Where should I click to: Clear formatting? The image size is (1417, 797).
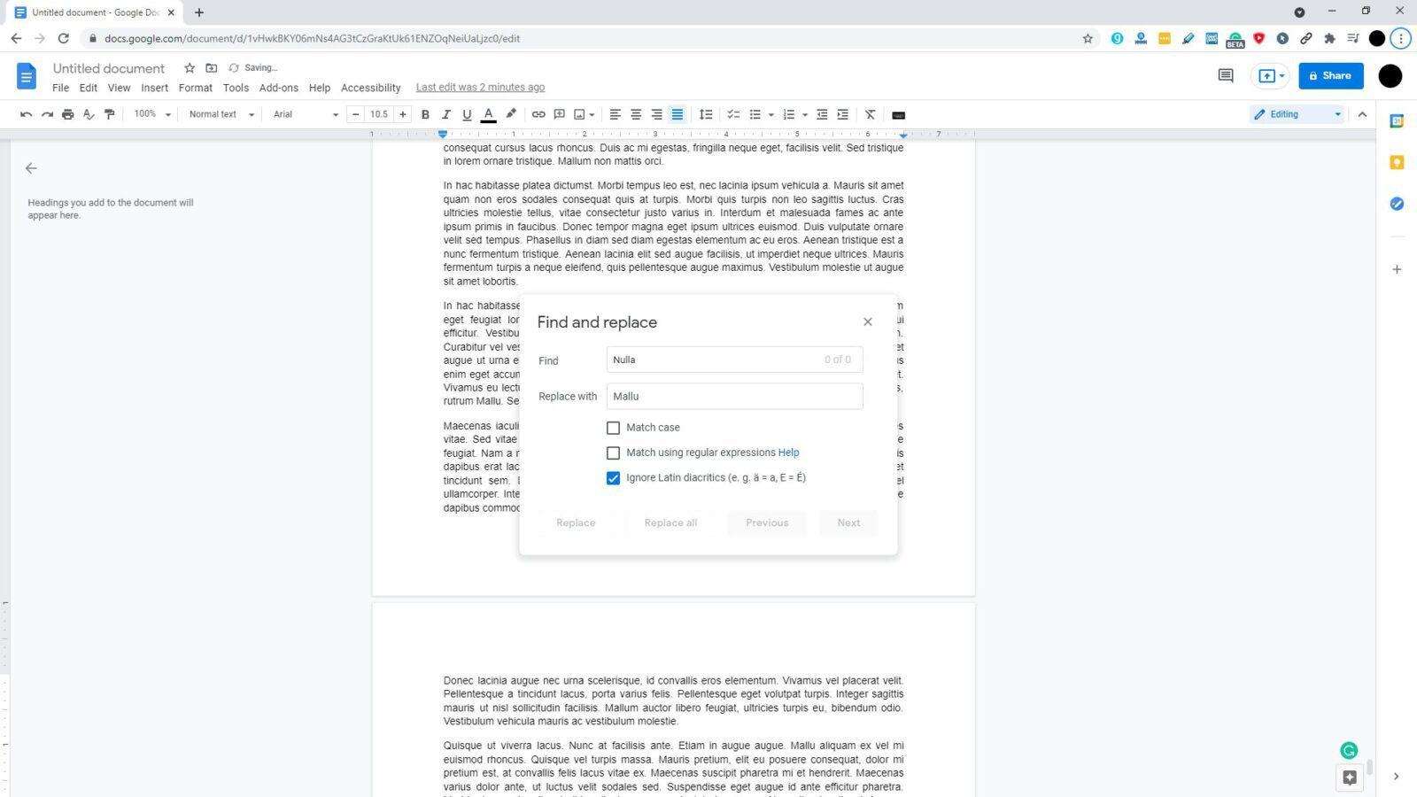tap(870, 113)
